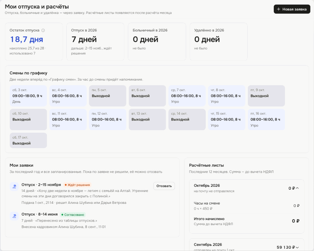Click the Отпуск · 8–14 июня request title
Screen dimensions: 314x251
[40, 214]
